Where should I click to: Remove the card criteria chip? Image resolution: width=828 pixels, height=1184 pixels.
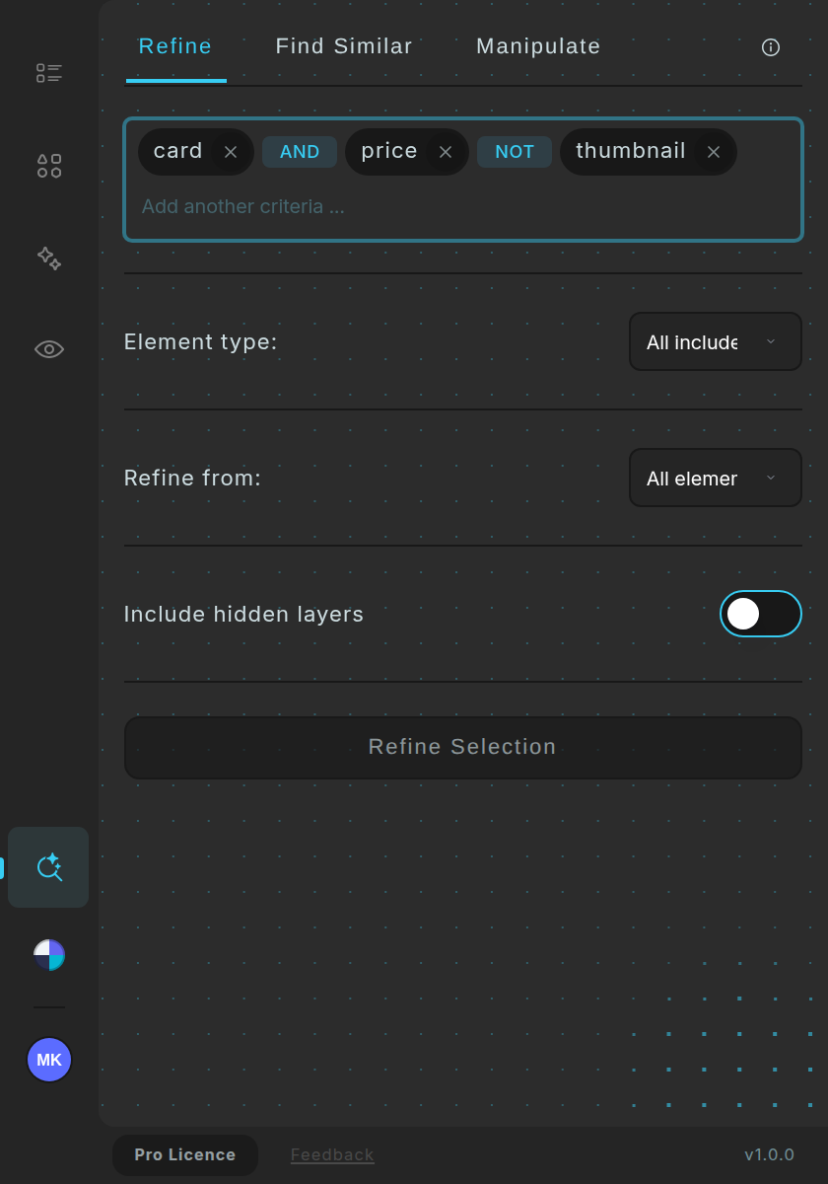click(x=231, y=152)
